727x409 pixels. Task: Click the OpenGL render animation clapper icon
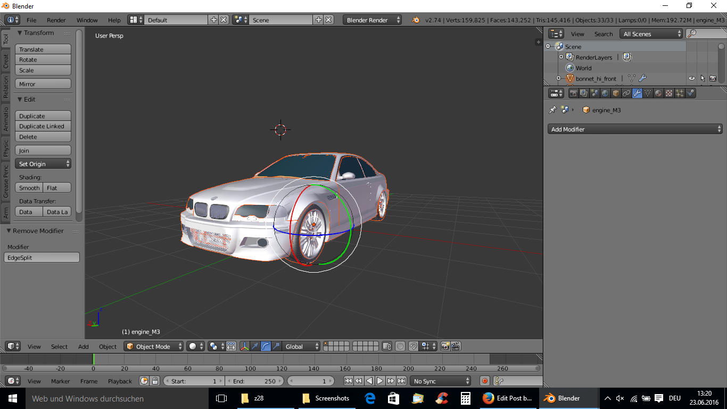[456, 346]
